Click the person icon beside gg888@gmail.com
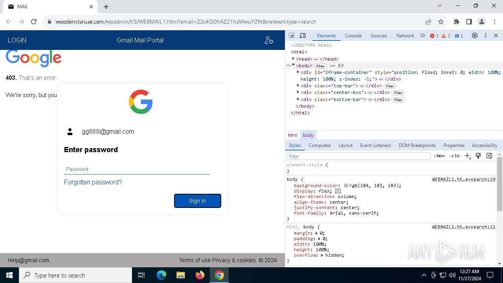Screen dimensions: 503x283 point(70,132)
